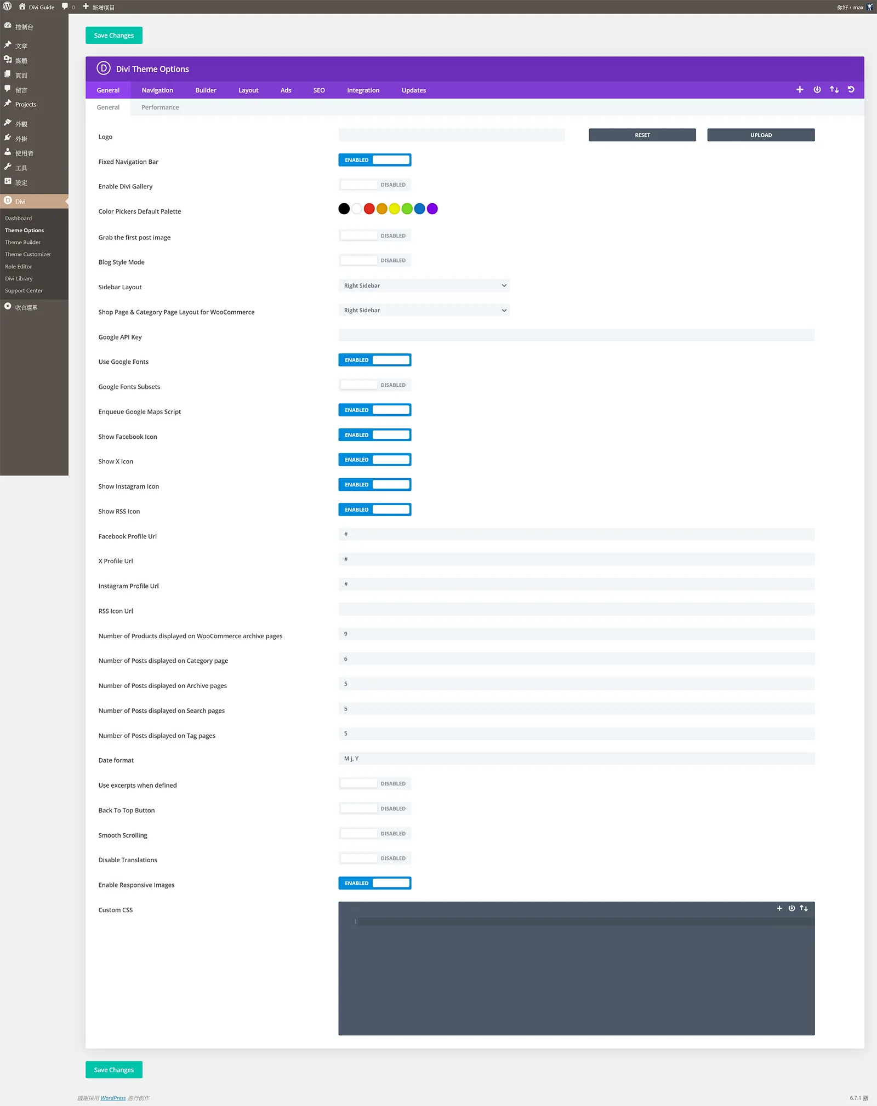This screenshot has height=1106, width=877.
Task: Open Pages icon in sidebar
Action: [x=8, y=75]
